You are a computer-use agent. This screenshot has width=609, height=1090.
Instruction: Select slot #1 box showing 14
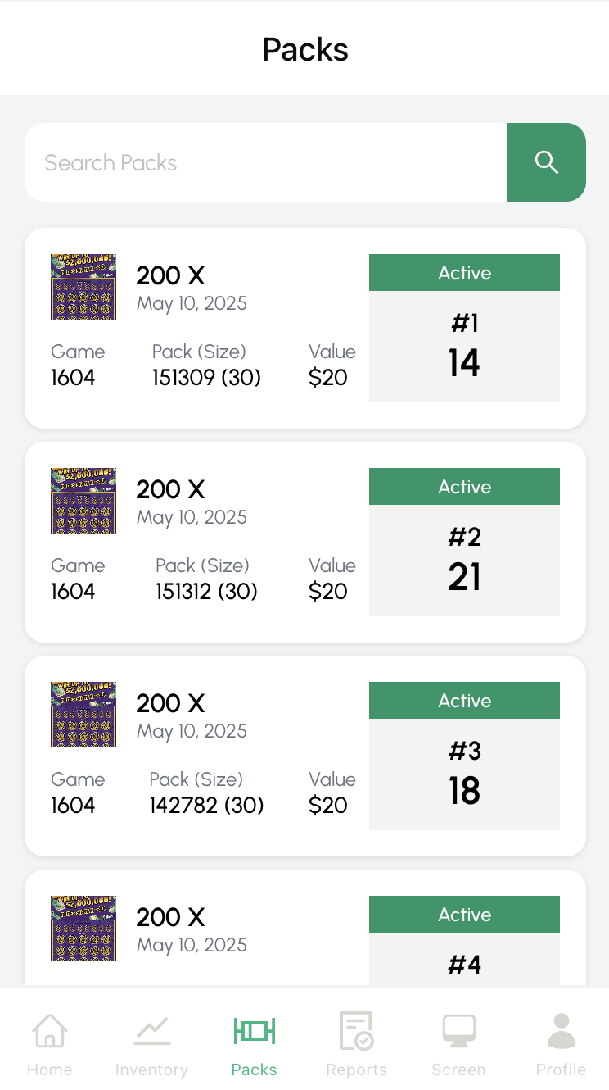tap(464, 347)
